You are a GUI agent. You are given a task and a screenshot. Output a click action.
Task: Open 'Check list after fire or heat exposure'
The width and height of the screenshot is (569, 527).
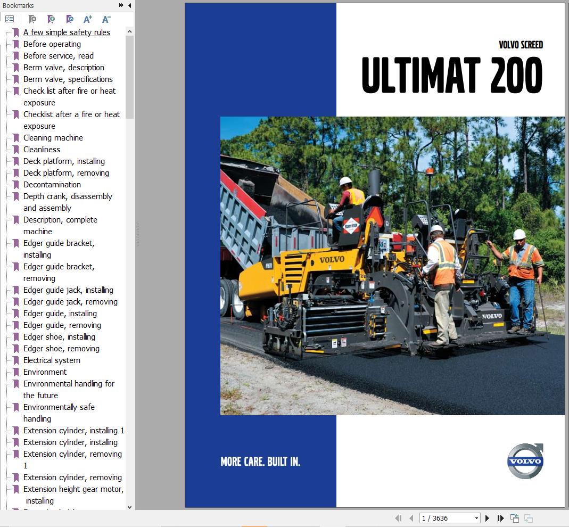coord(69,96)
